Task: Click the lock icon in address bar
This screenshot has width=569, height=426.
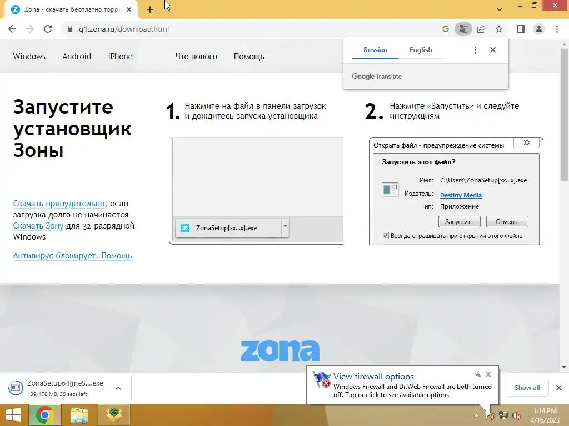Action: [x=70, y=29]
